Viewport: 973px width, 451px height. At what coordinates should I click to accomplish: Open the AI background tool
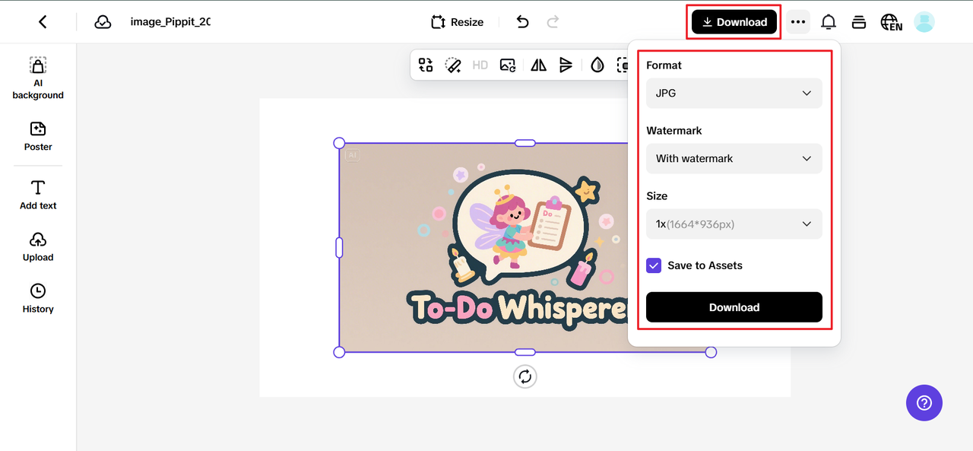point(38,78)
